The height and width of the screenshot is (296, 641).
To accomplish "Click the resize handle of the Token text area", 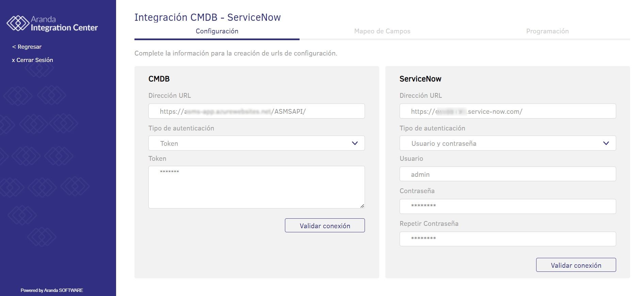I will (x=362, y=206).
